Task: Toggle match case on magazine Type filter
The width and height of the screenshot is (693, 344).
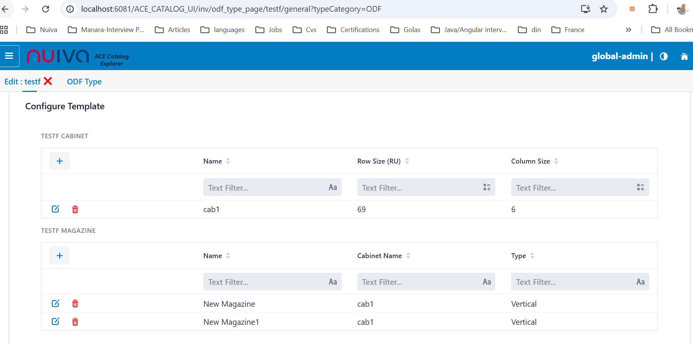Action: click(640, 282)
